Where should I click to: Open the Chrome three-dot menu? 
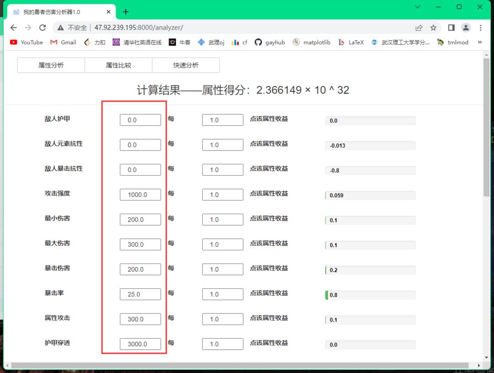coord(480,28)
